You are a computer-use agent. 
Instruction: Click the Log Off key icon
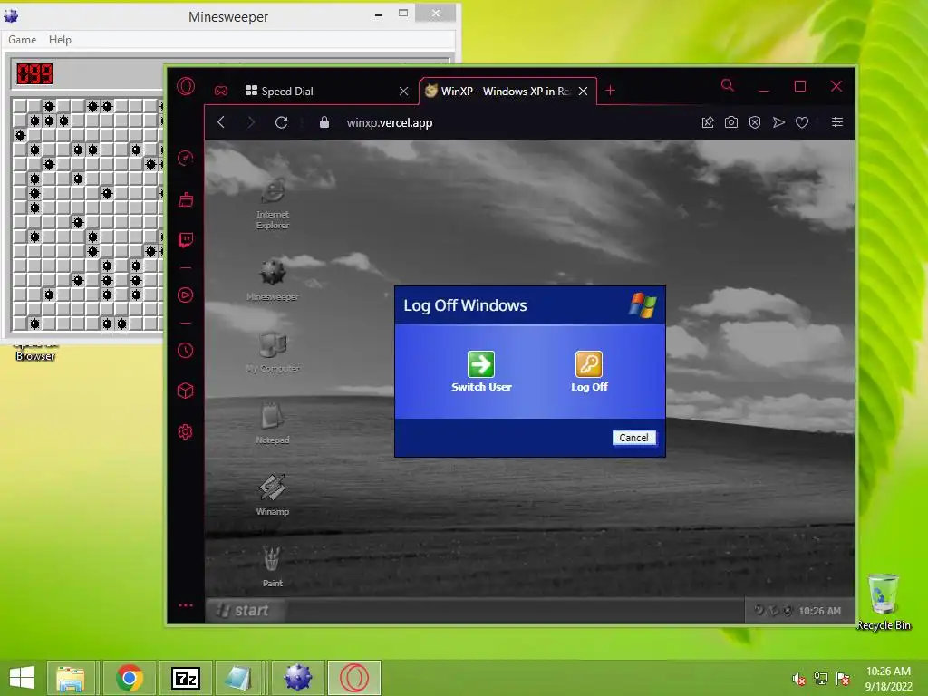tap(589, 364)
